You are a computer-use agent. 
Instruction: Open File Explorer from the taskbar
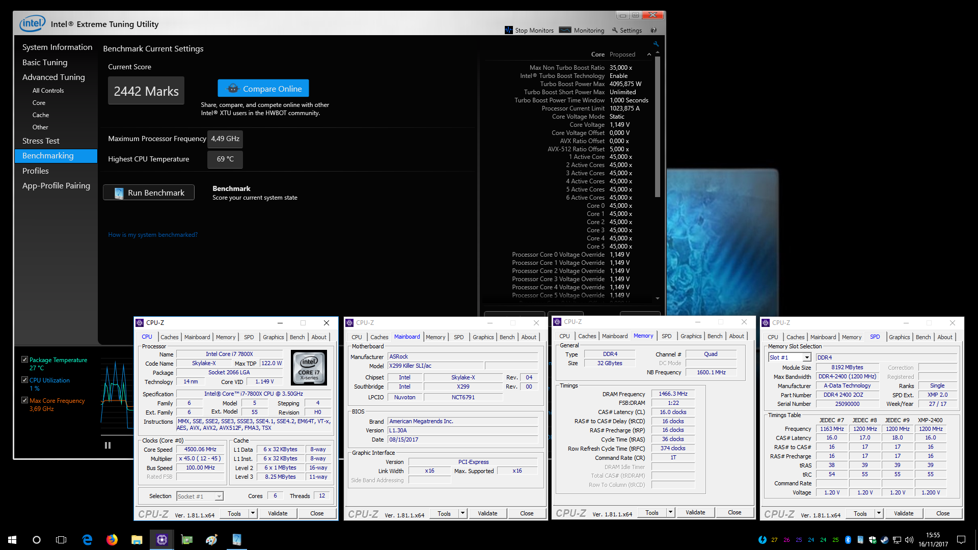(137, 540)
